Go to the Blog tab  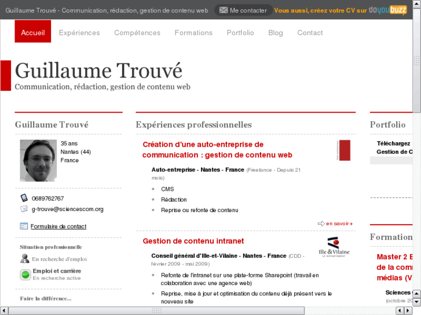pos(276,33)
